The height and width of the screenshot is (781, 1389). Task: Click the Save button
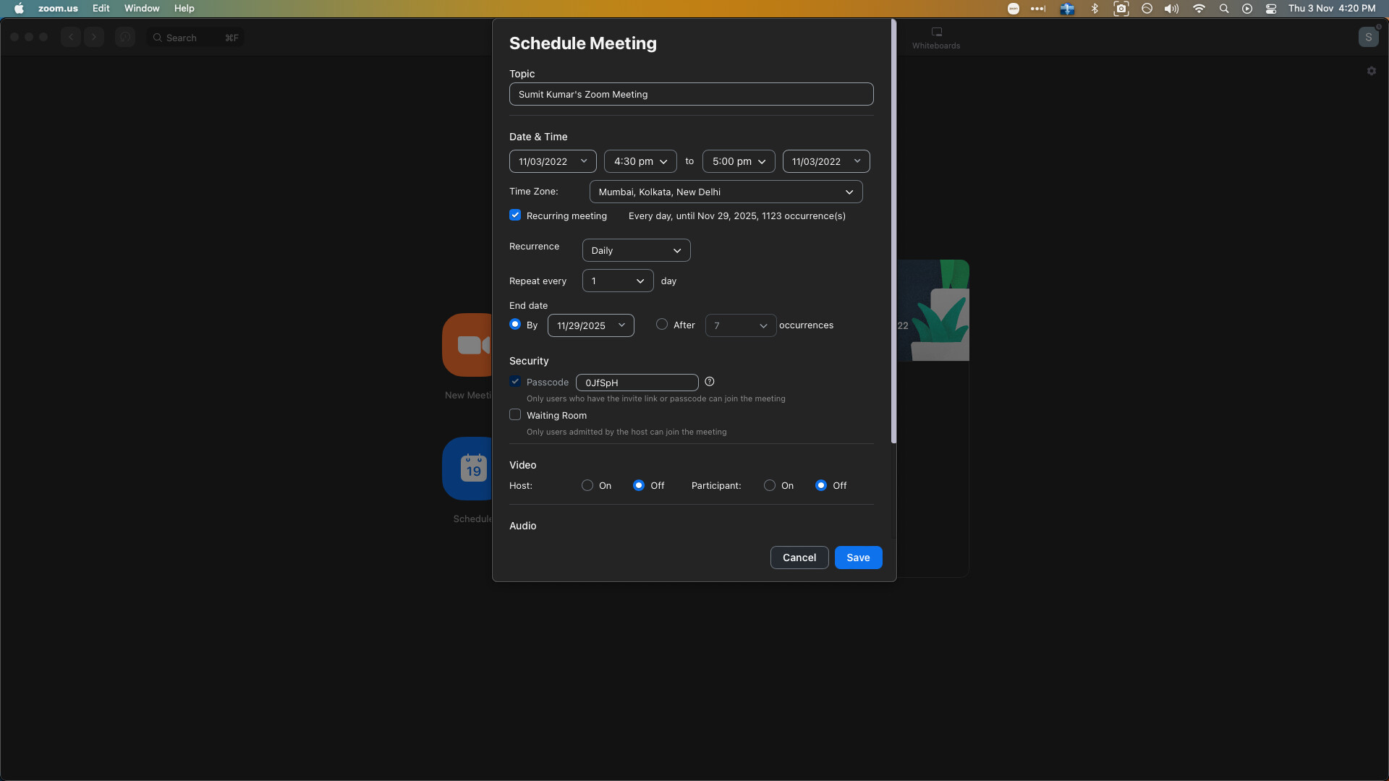click(x=858, y=558)
